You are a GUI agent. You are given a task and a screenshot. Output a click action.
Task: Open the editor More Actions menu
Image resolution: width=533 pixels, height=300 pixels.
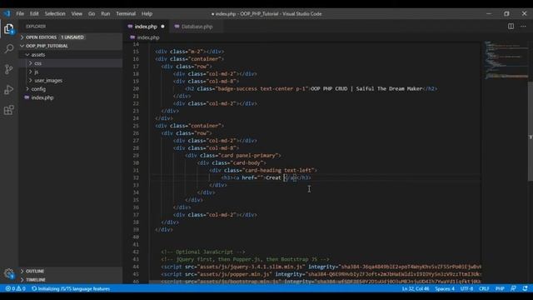click(523, 26)
